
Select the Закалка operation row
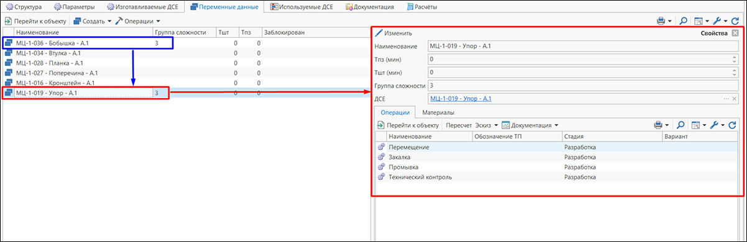pyautogui.click(x=557, y=157)
